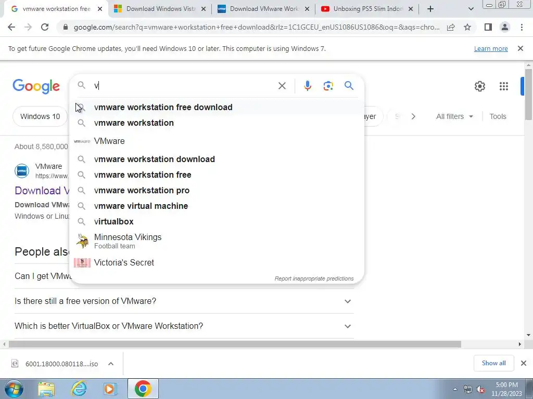Switch to the Unboxing PS5 Slim tab
This screenshot has width=533, height=399.
click(x=367, y=9)
